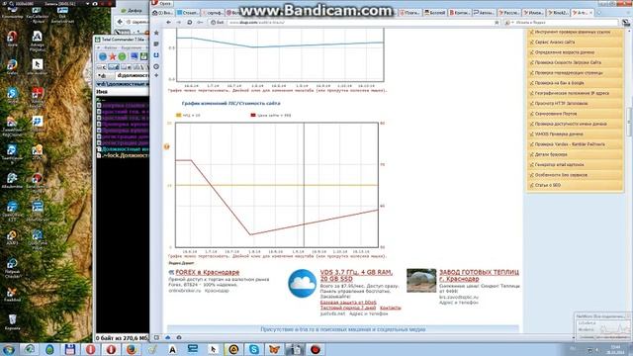Reload the page in Opera
The width and height of the screenshot is (633, 356).
click(189, 22)
